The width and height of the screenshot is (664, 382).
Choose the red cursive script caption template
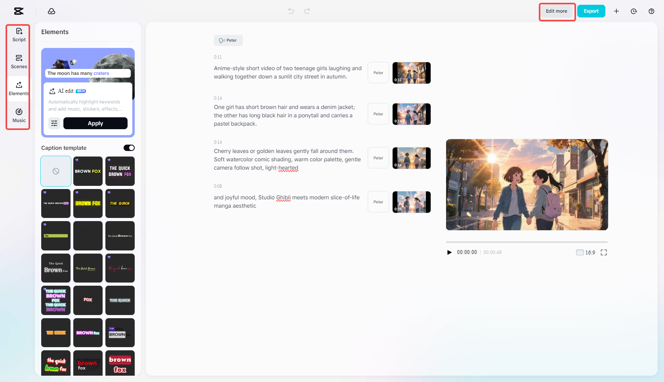[x=120, y=268]
